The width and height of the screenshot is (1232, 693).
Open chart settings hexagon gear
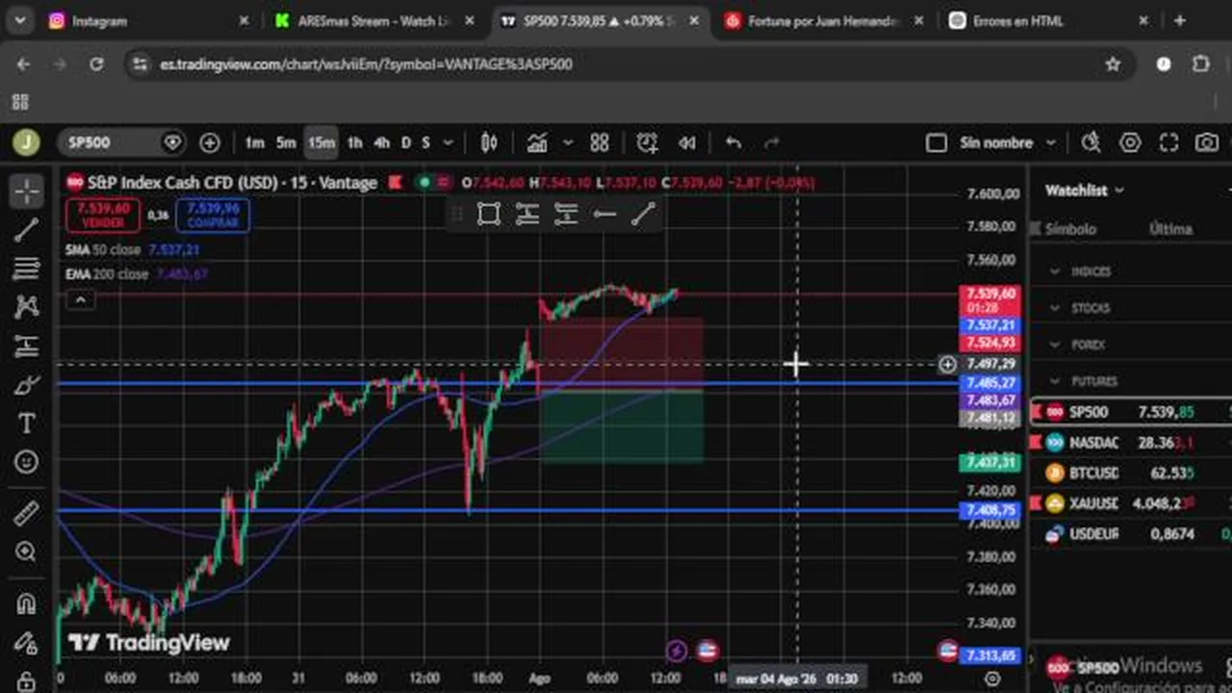[x=1130, y=142]
